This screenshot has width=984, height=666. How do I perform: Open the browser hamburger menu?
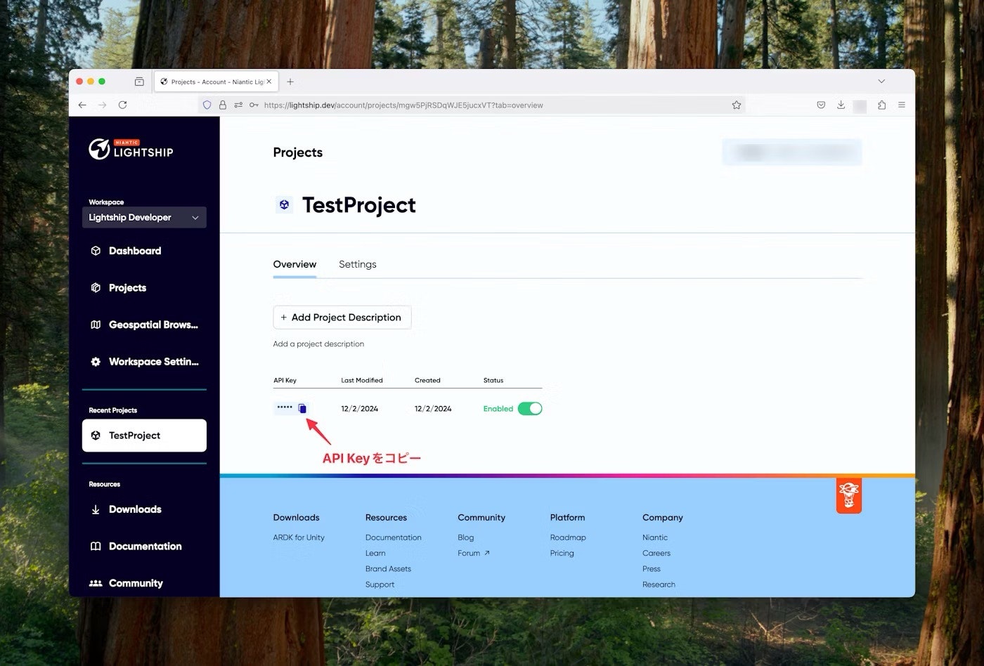click(x=902, y=105)
